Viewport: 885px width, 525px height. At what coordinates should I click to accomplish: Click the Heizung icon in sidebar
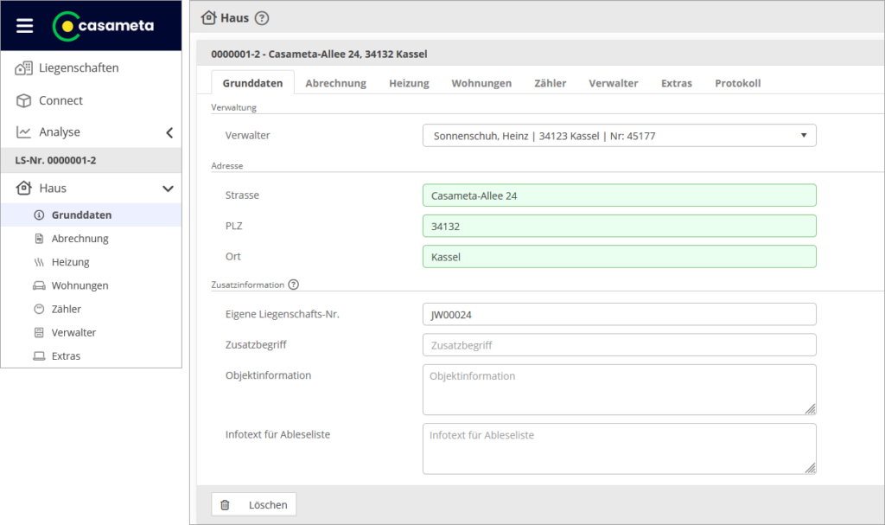[38, 262]
